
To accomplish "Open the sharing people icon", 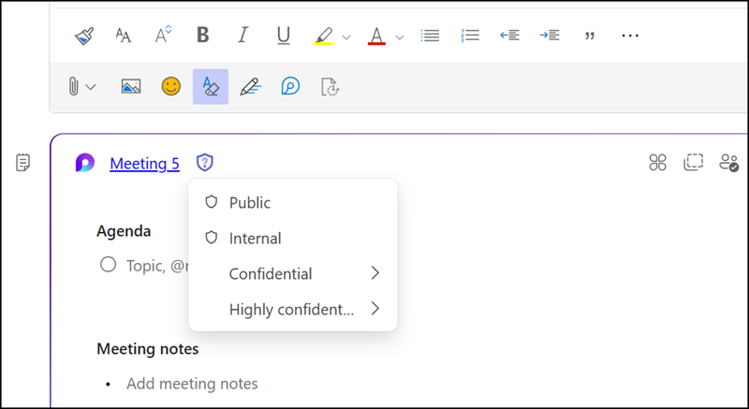I will click(729, 162).
